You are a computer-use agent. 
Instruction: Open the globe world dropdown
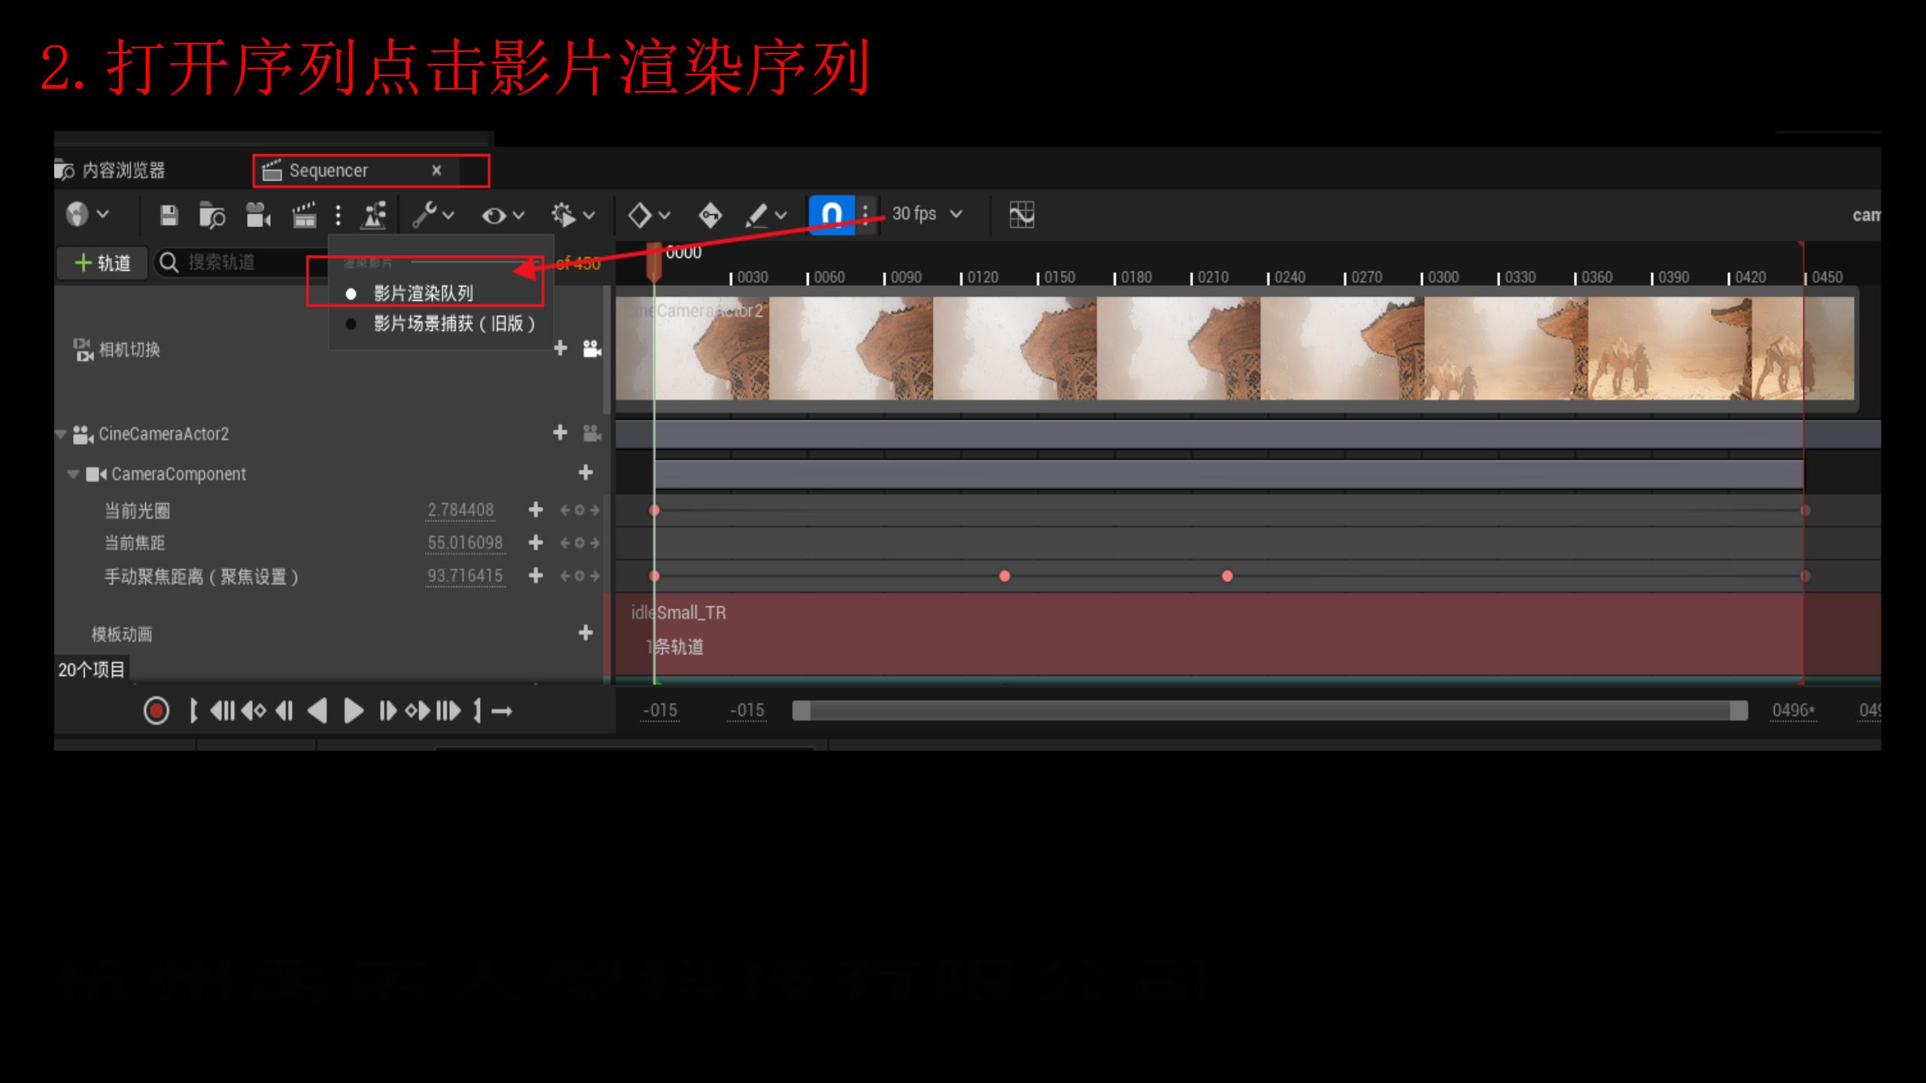click(x=87, y=215)
